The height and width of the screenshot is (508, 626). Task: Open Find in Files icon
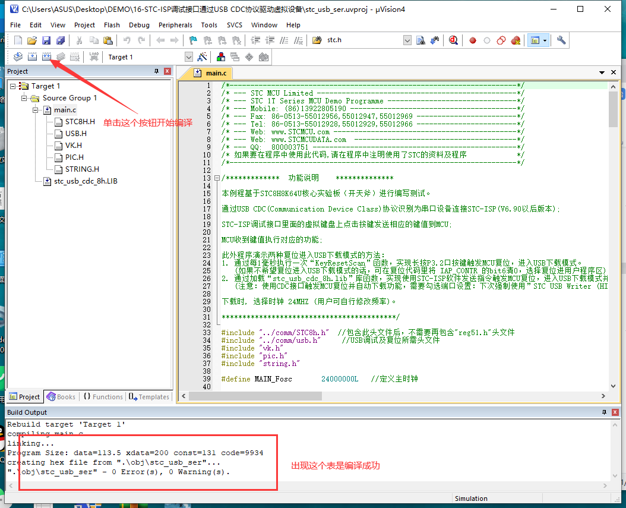click(x=317, y=40)
